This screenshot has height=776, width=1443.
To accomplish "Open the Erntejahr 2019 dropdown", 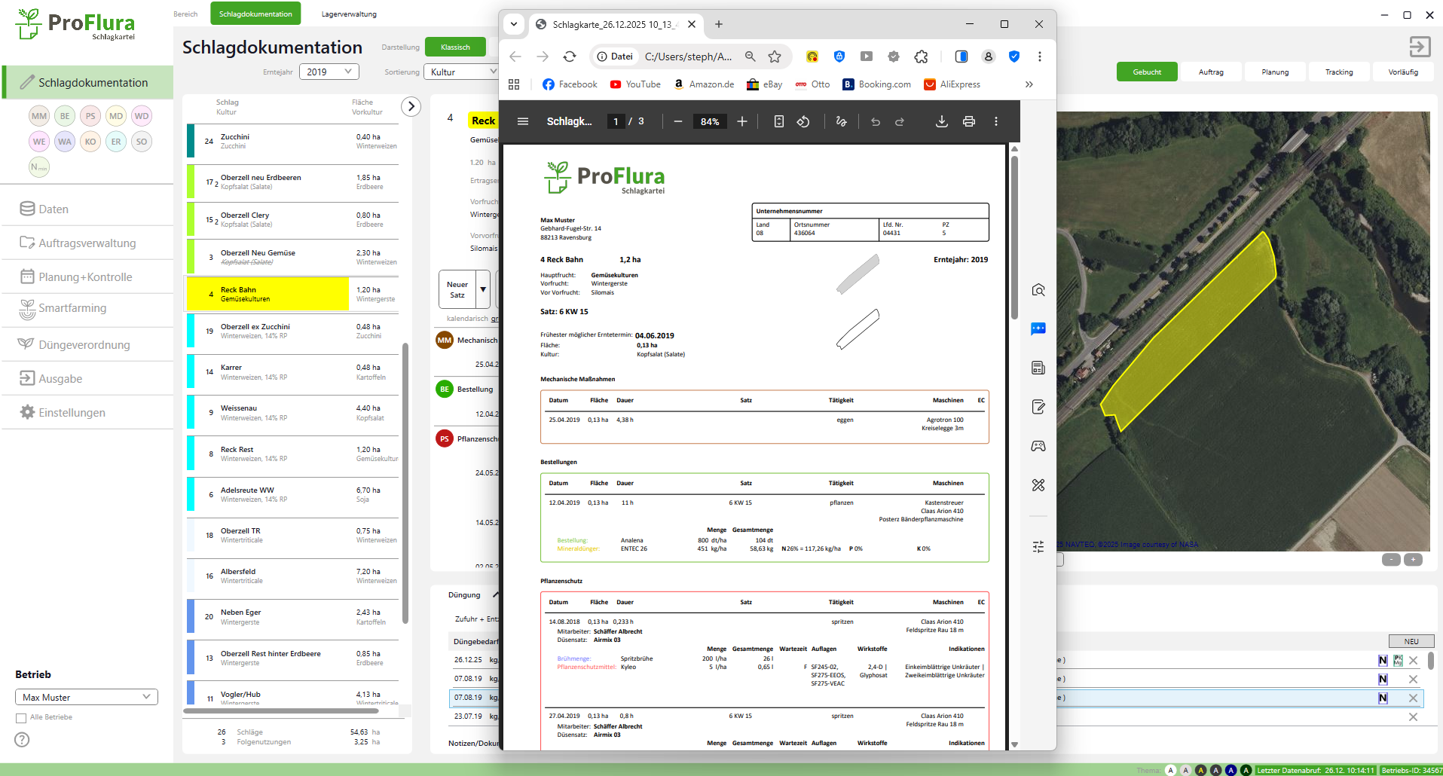I will click(x=329, y=72).
